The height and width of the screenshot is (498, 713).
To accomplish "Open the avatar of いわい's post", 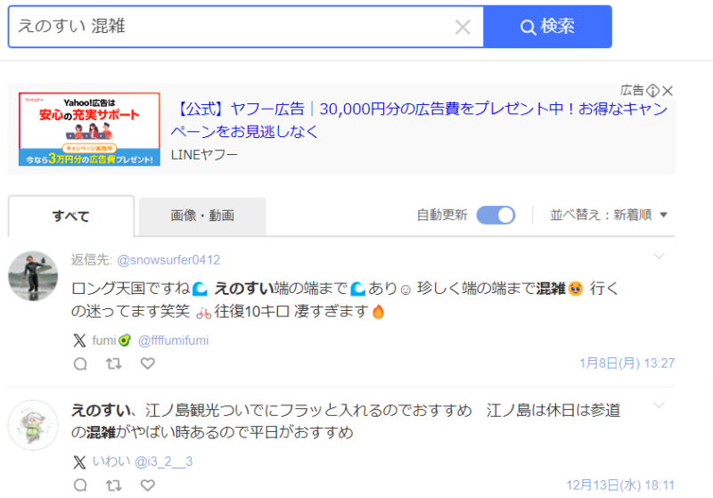I will tap(33, 425).
